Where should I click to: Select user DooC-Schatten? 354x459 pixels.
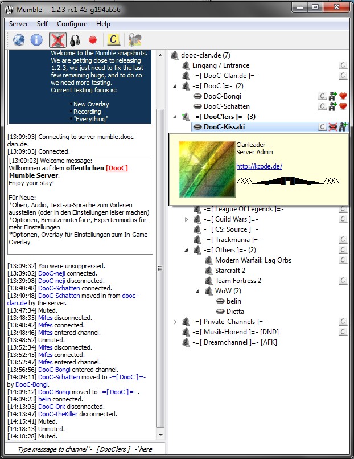coord(227,106)
